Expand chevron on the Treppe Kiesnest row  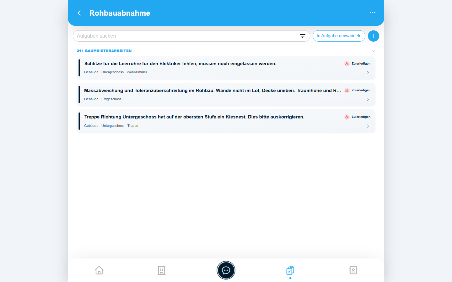[368, 126]
